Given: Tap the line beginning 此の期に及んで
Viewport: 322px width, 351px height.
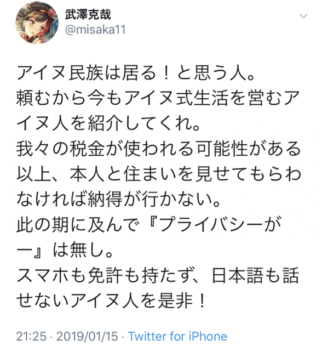Looking at the screenshot, I should click(149, 224).
